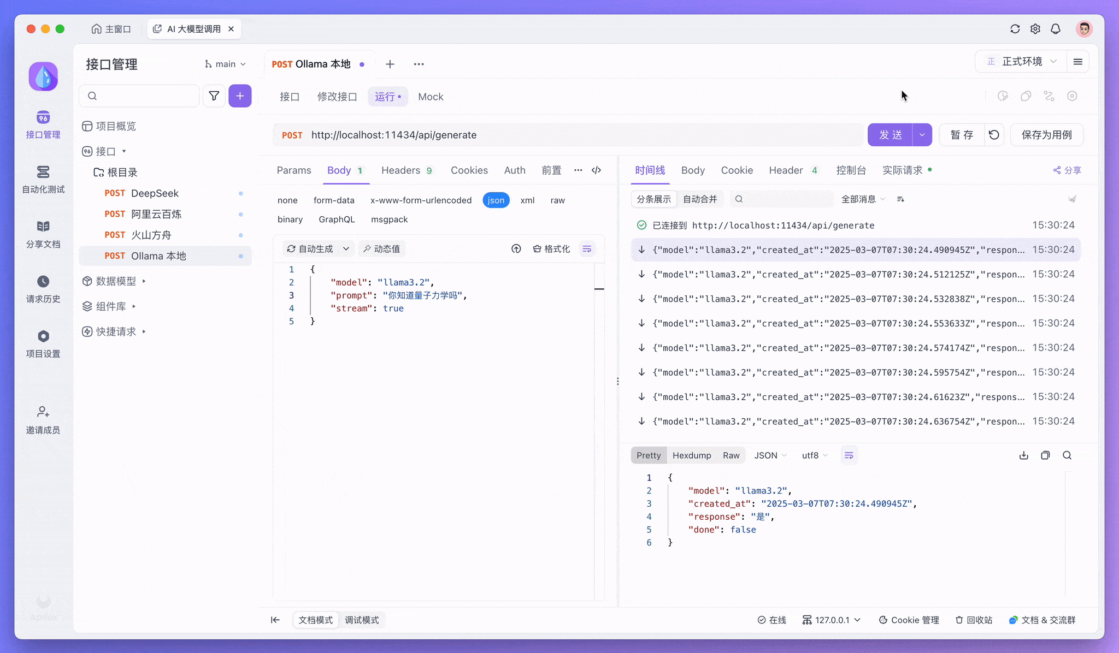
Task: Open the notifications bell
Action: click(1056, 29)
